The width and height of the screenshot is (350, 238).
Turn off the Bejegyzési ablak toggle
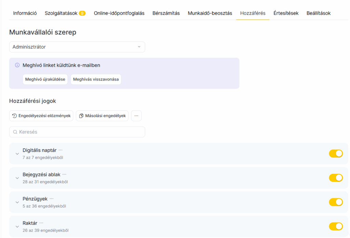pos(336,178)
